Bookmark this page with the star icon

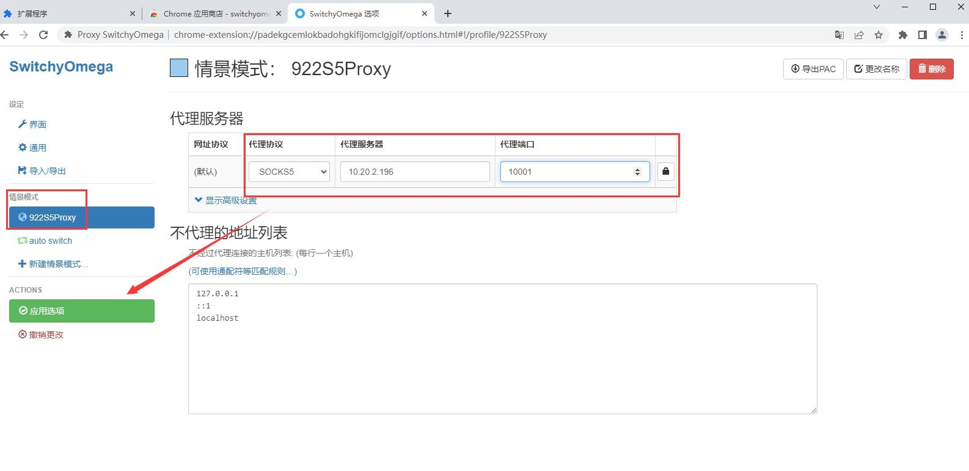879,35
